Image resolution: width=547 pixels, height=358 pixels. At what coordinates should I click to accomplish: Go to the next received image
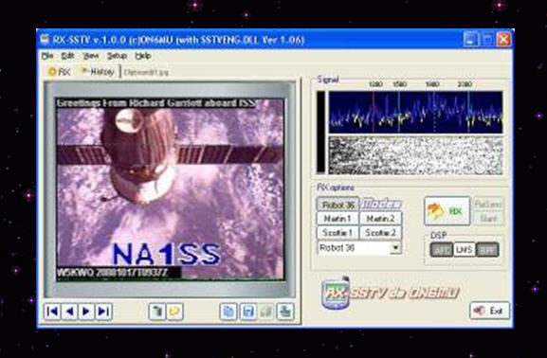pyautogui.click(x=86, y=312)
